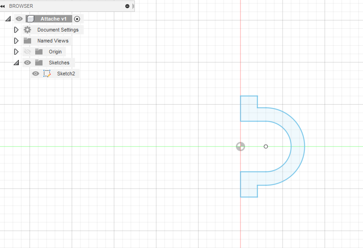Screen dimensions: 363x248
Task: Click the BROWSER panel title
Action: coord(21,6)
